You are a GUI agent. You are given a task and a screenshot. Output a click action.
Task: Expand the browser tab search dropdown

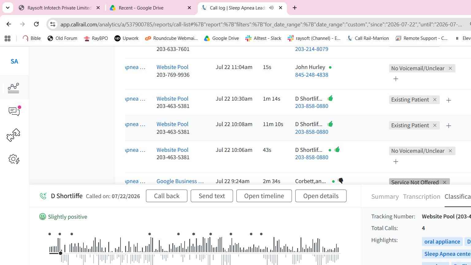point(8,8)
